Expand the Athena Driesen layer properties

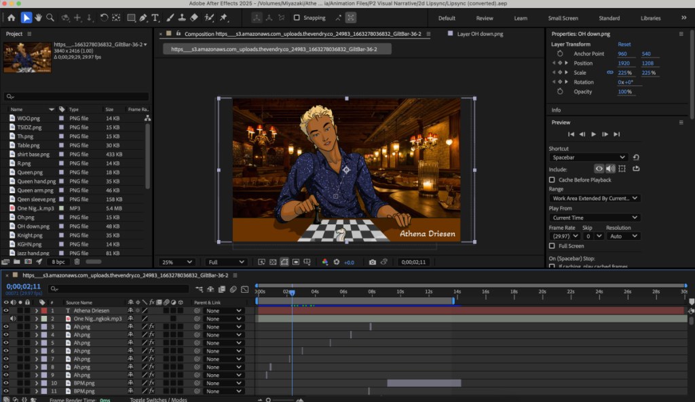[36, 310]
